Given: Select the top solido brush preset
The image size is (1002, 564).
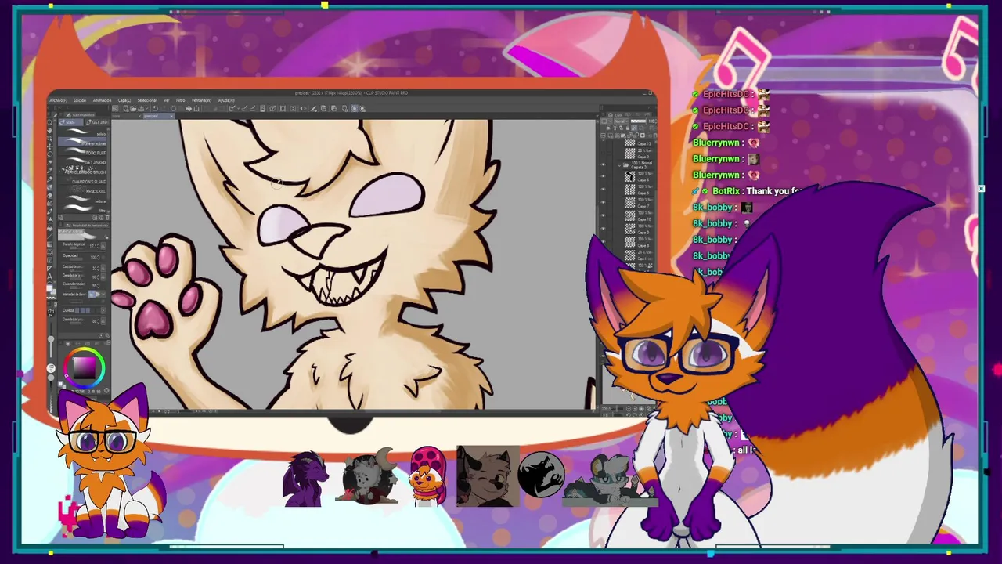Looking at the screenshot, I should (82, 132).
